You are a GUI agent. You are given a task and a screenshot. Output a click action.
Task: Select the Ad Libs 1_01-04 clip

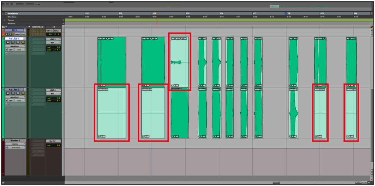pyautogui.click(x=153, y=62)
